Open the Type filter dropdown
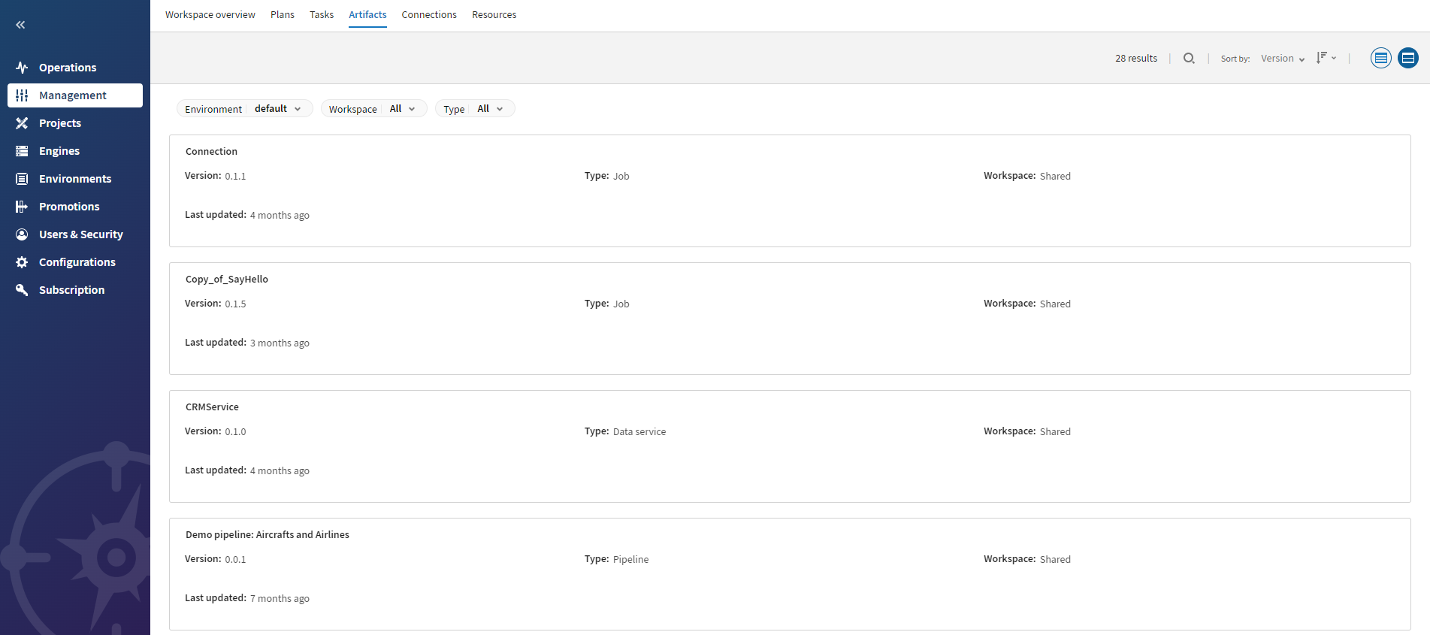The image size is (1430, 635). click(474, 109)
